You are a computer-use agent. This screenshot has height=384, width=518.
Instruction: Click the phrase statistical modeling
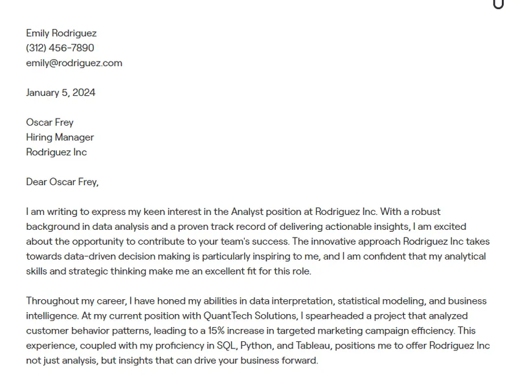click(x=381, y=301)
